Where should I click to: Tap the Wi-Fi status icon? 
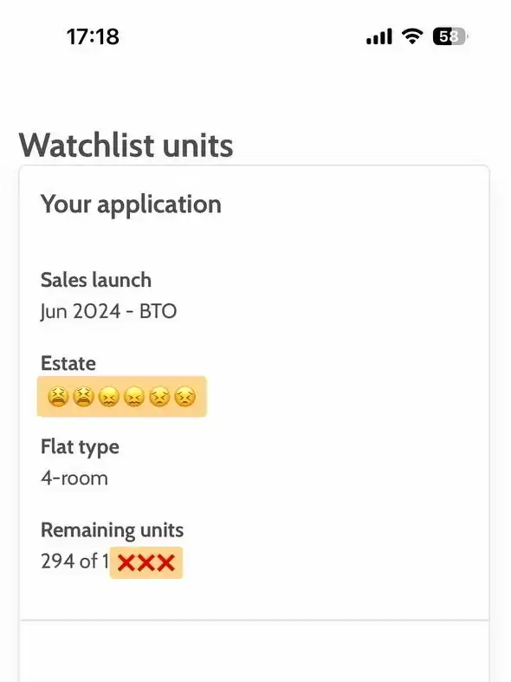[x=412, y=36]
